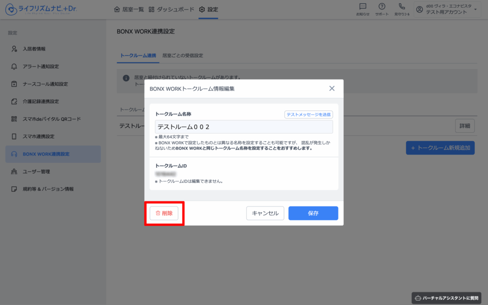Click the スマホ連携設定 sidebar label

[38, 137]
